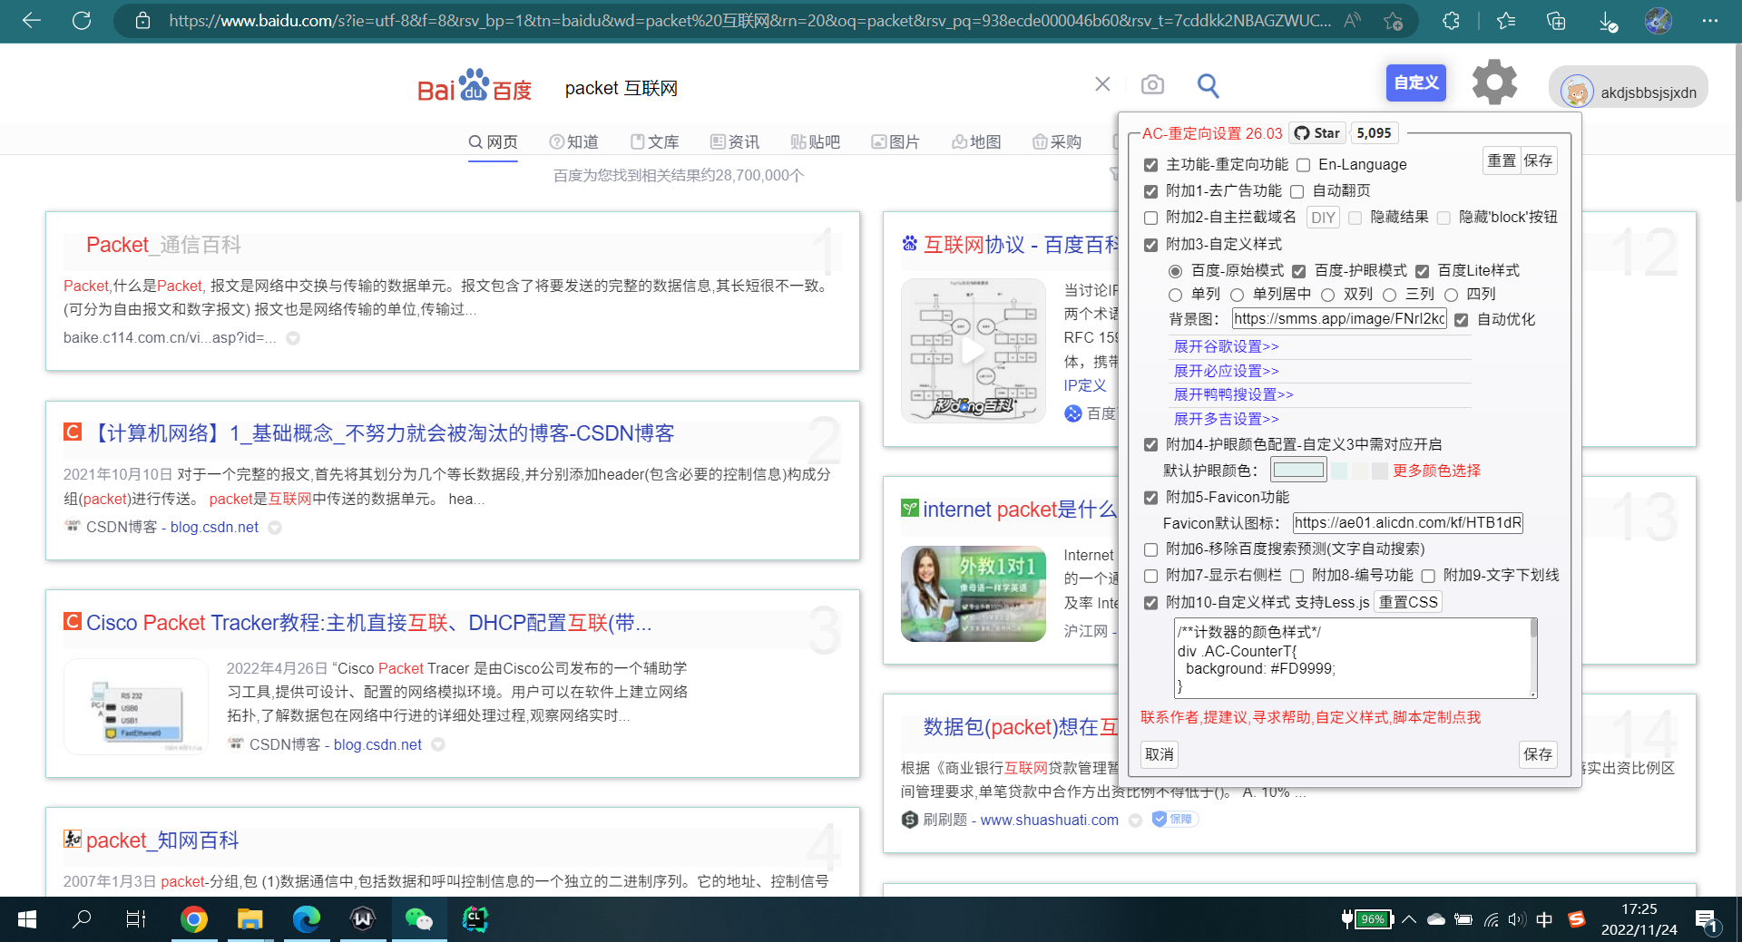Enable En-Language checkbox

pos(1303,165)
